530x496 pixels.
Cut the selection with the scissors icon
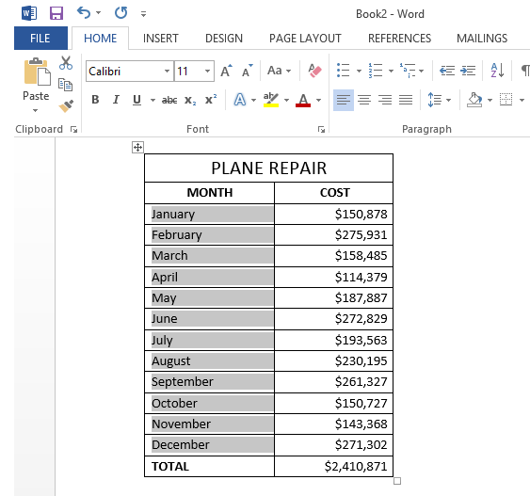tap(66, 63)
